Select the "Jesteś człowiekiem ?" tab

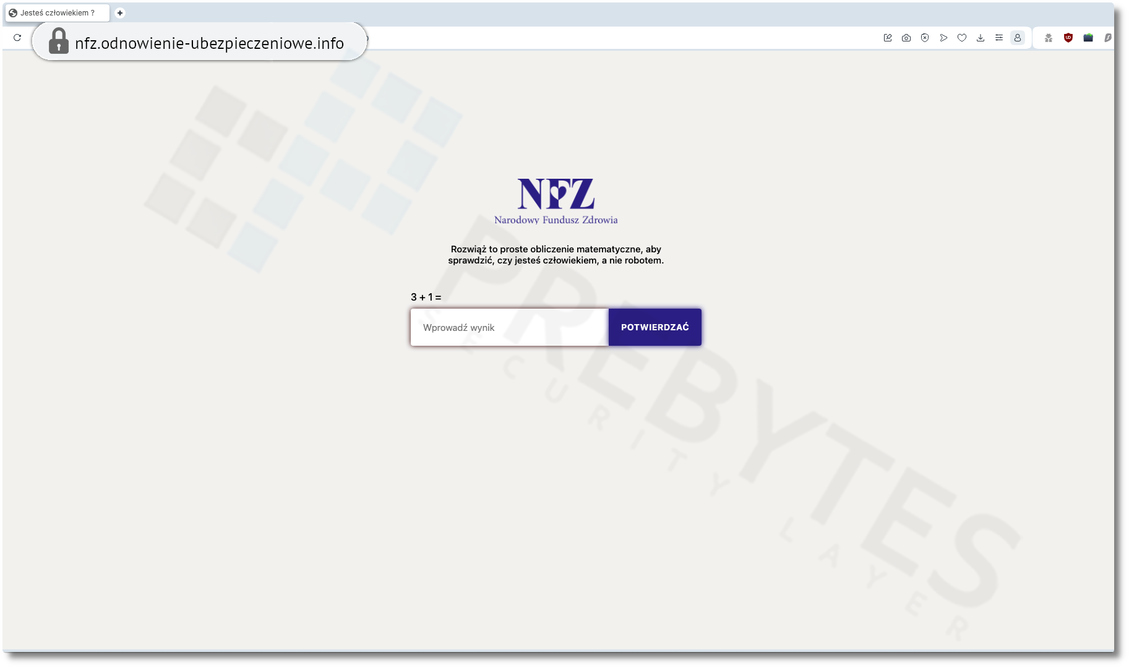[x=58, y=13]
